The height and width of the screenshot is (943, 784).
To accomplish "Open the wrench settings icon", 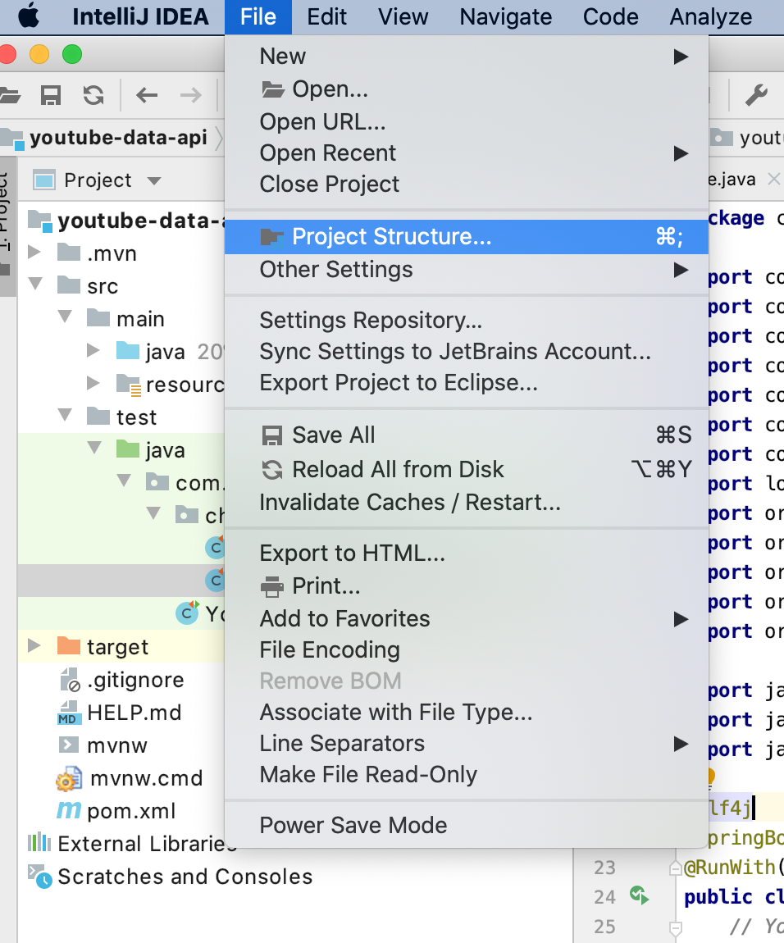I will [756, 95].
